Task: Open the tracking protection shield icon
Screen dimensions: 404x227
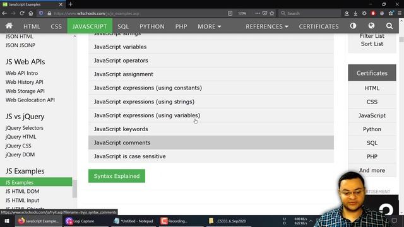Action: (41, 13)
